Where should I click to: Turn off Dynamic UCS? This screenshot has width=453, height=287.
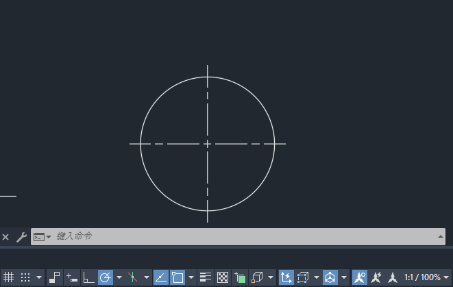point(286,277)
